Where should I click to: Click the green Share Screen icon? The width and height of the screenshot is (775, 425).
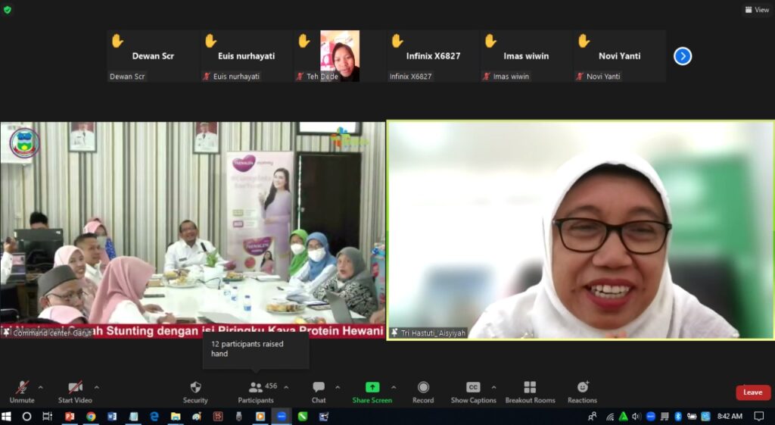pos(372,387)
